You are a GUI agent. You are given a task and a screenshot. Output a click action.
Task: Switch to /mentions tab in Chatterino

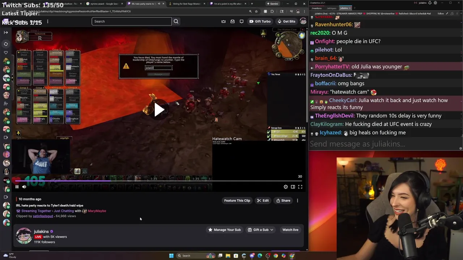point(317,8)
